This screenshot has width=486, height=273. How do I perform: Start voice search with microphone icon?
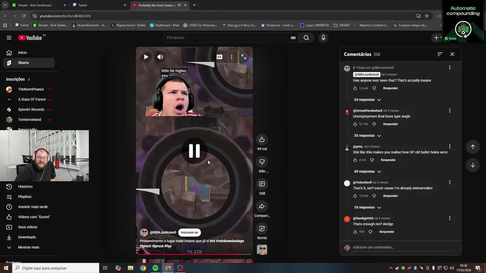(323, 38)
